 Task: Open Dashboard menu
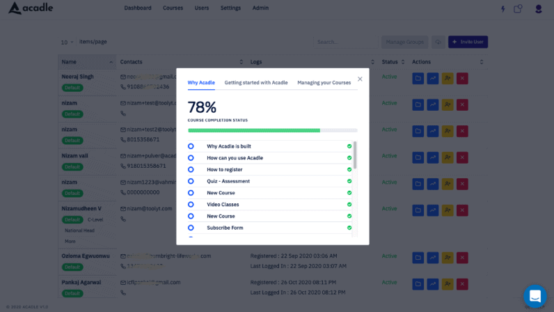pyautogui.click(x=138, y=8)
